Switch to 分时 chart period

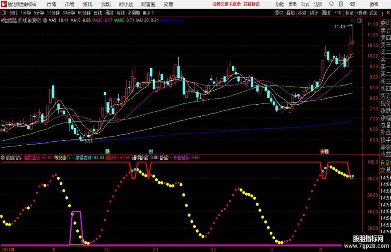point(13,13)
